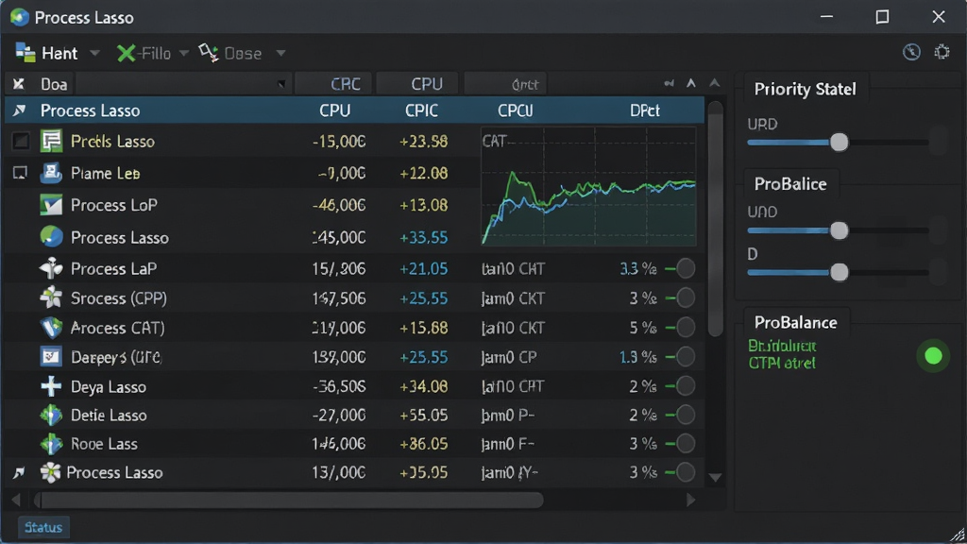Click flower icon of bottom Process Lasso row
Viewport: 967px width, 544px height.
[51, 472]
